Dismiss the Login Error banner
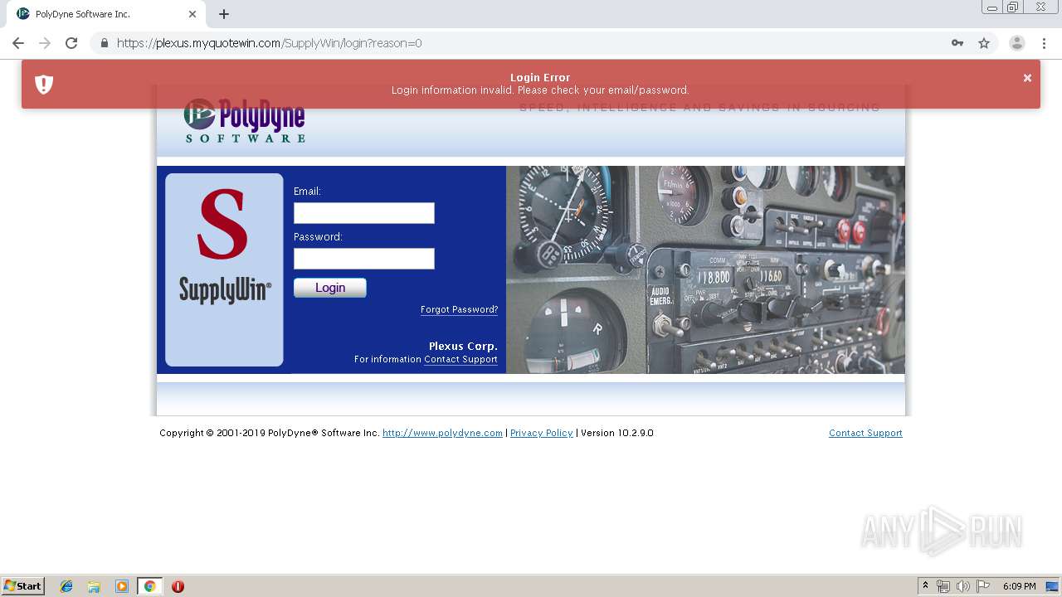Image resolution: width=1062 pixels, height=597 pixels. click(1027, 78)
